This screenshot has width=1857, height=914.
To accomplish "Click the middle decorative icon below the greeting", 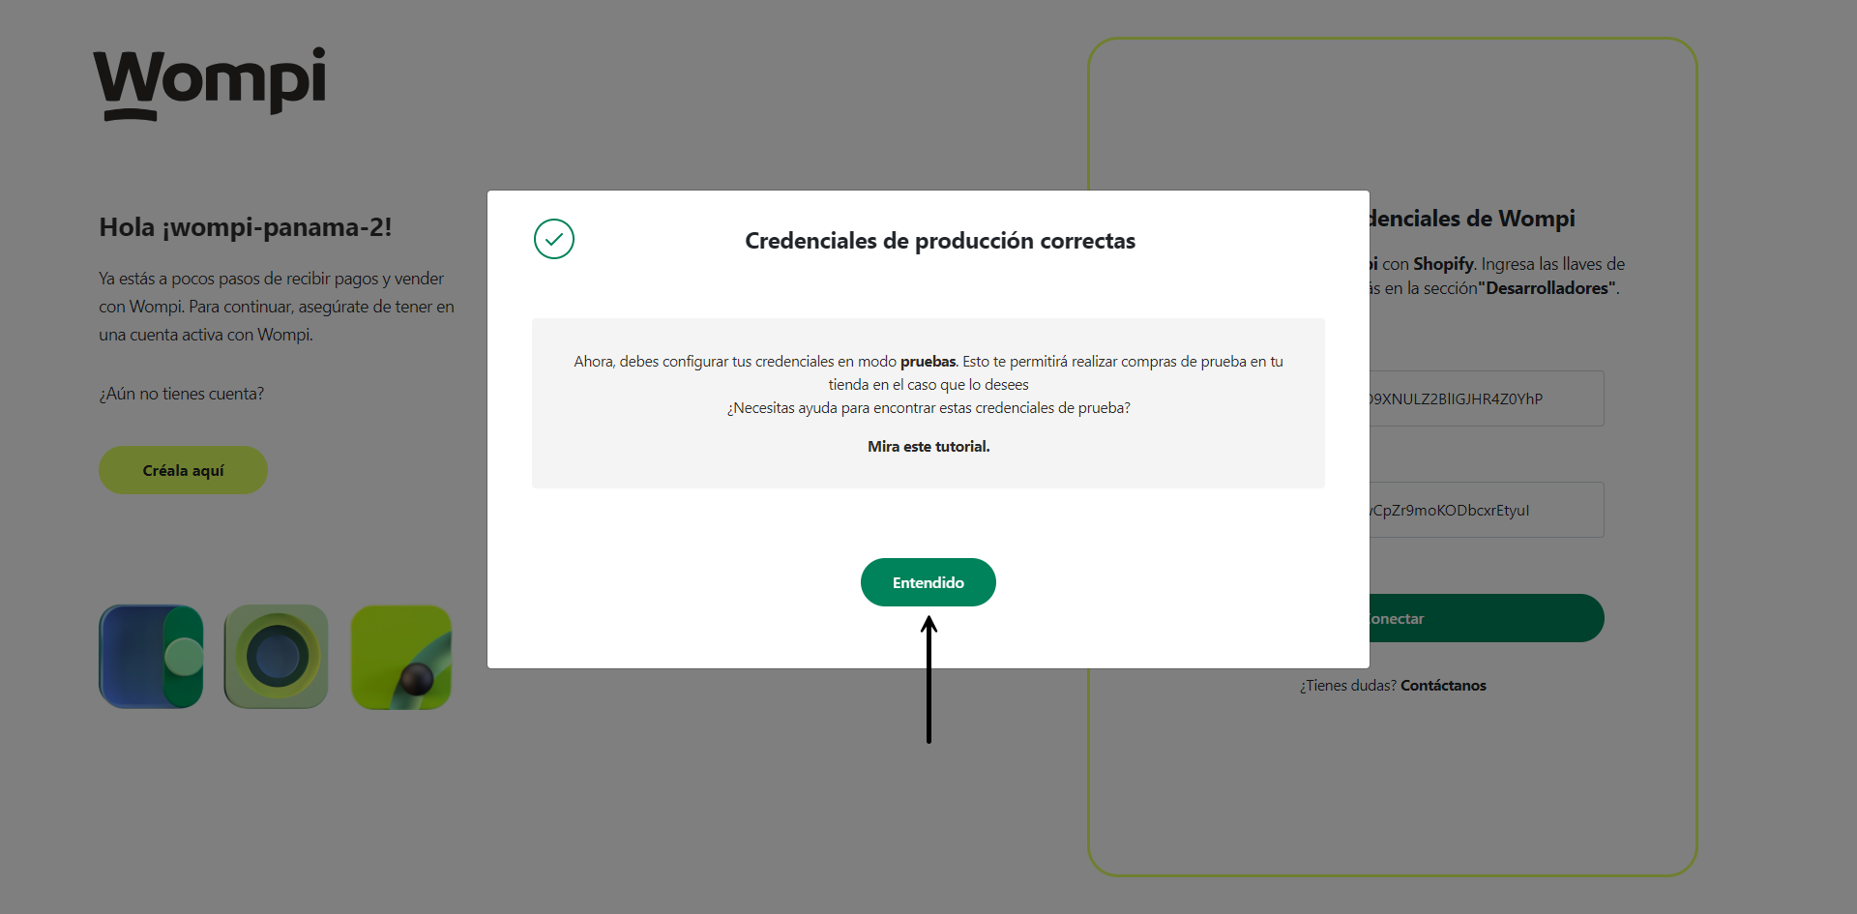I will (x=275, y=656).
